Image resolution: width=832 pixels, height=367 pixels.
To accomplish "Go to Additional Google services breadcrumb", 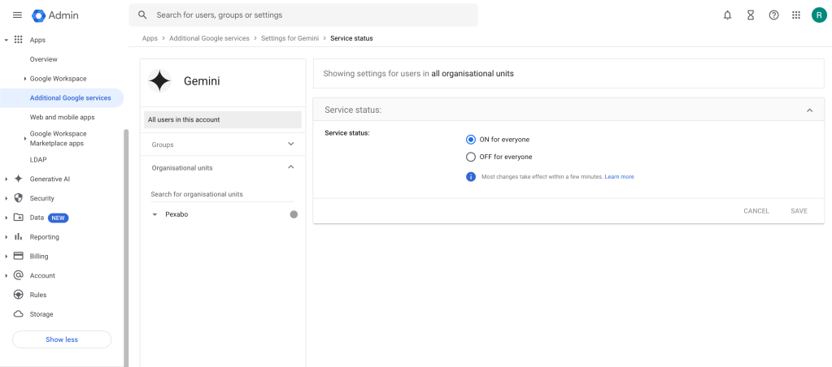I will pyautogui.click(x=209, y=38).
